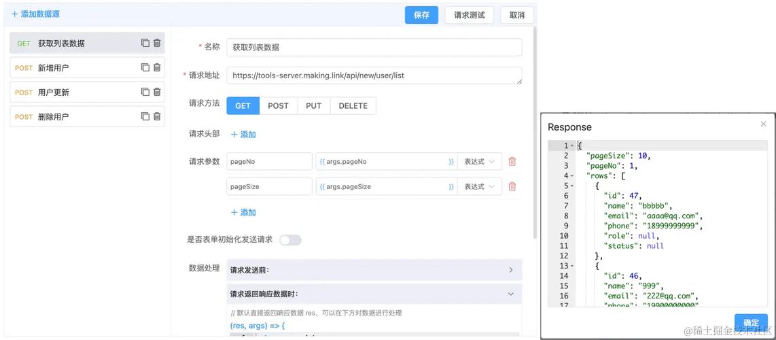The height and width of the screenshot is (340, 776).
Task: Copy the 删除用户 data source
Action: coord(145,116)
